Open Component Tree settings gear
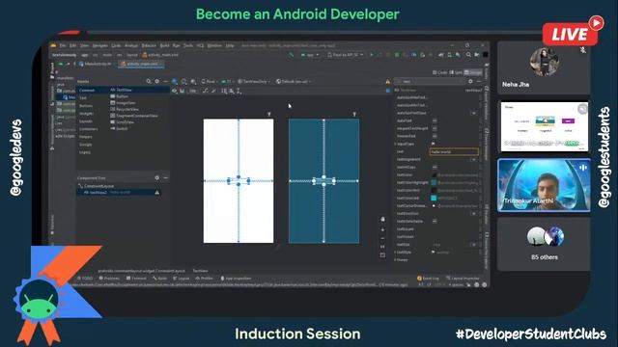Screen dimensions: 618x347 click(x=156, y=177)
